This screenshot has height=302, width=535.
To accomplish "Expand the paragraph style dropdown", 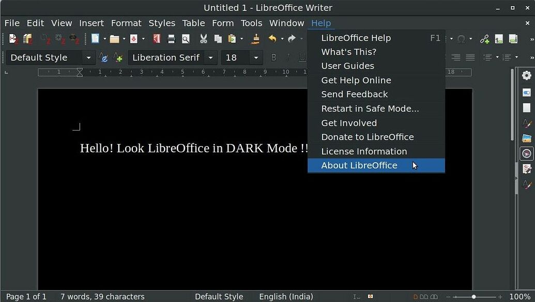I will click(88, 57).
